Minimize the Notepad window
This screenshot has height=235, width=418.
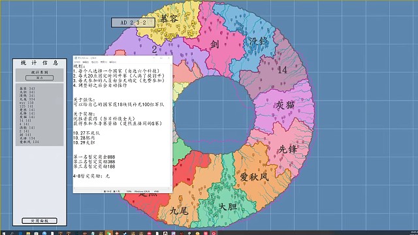click(154, 58)
